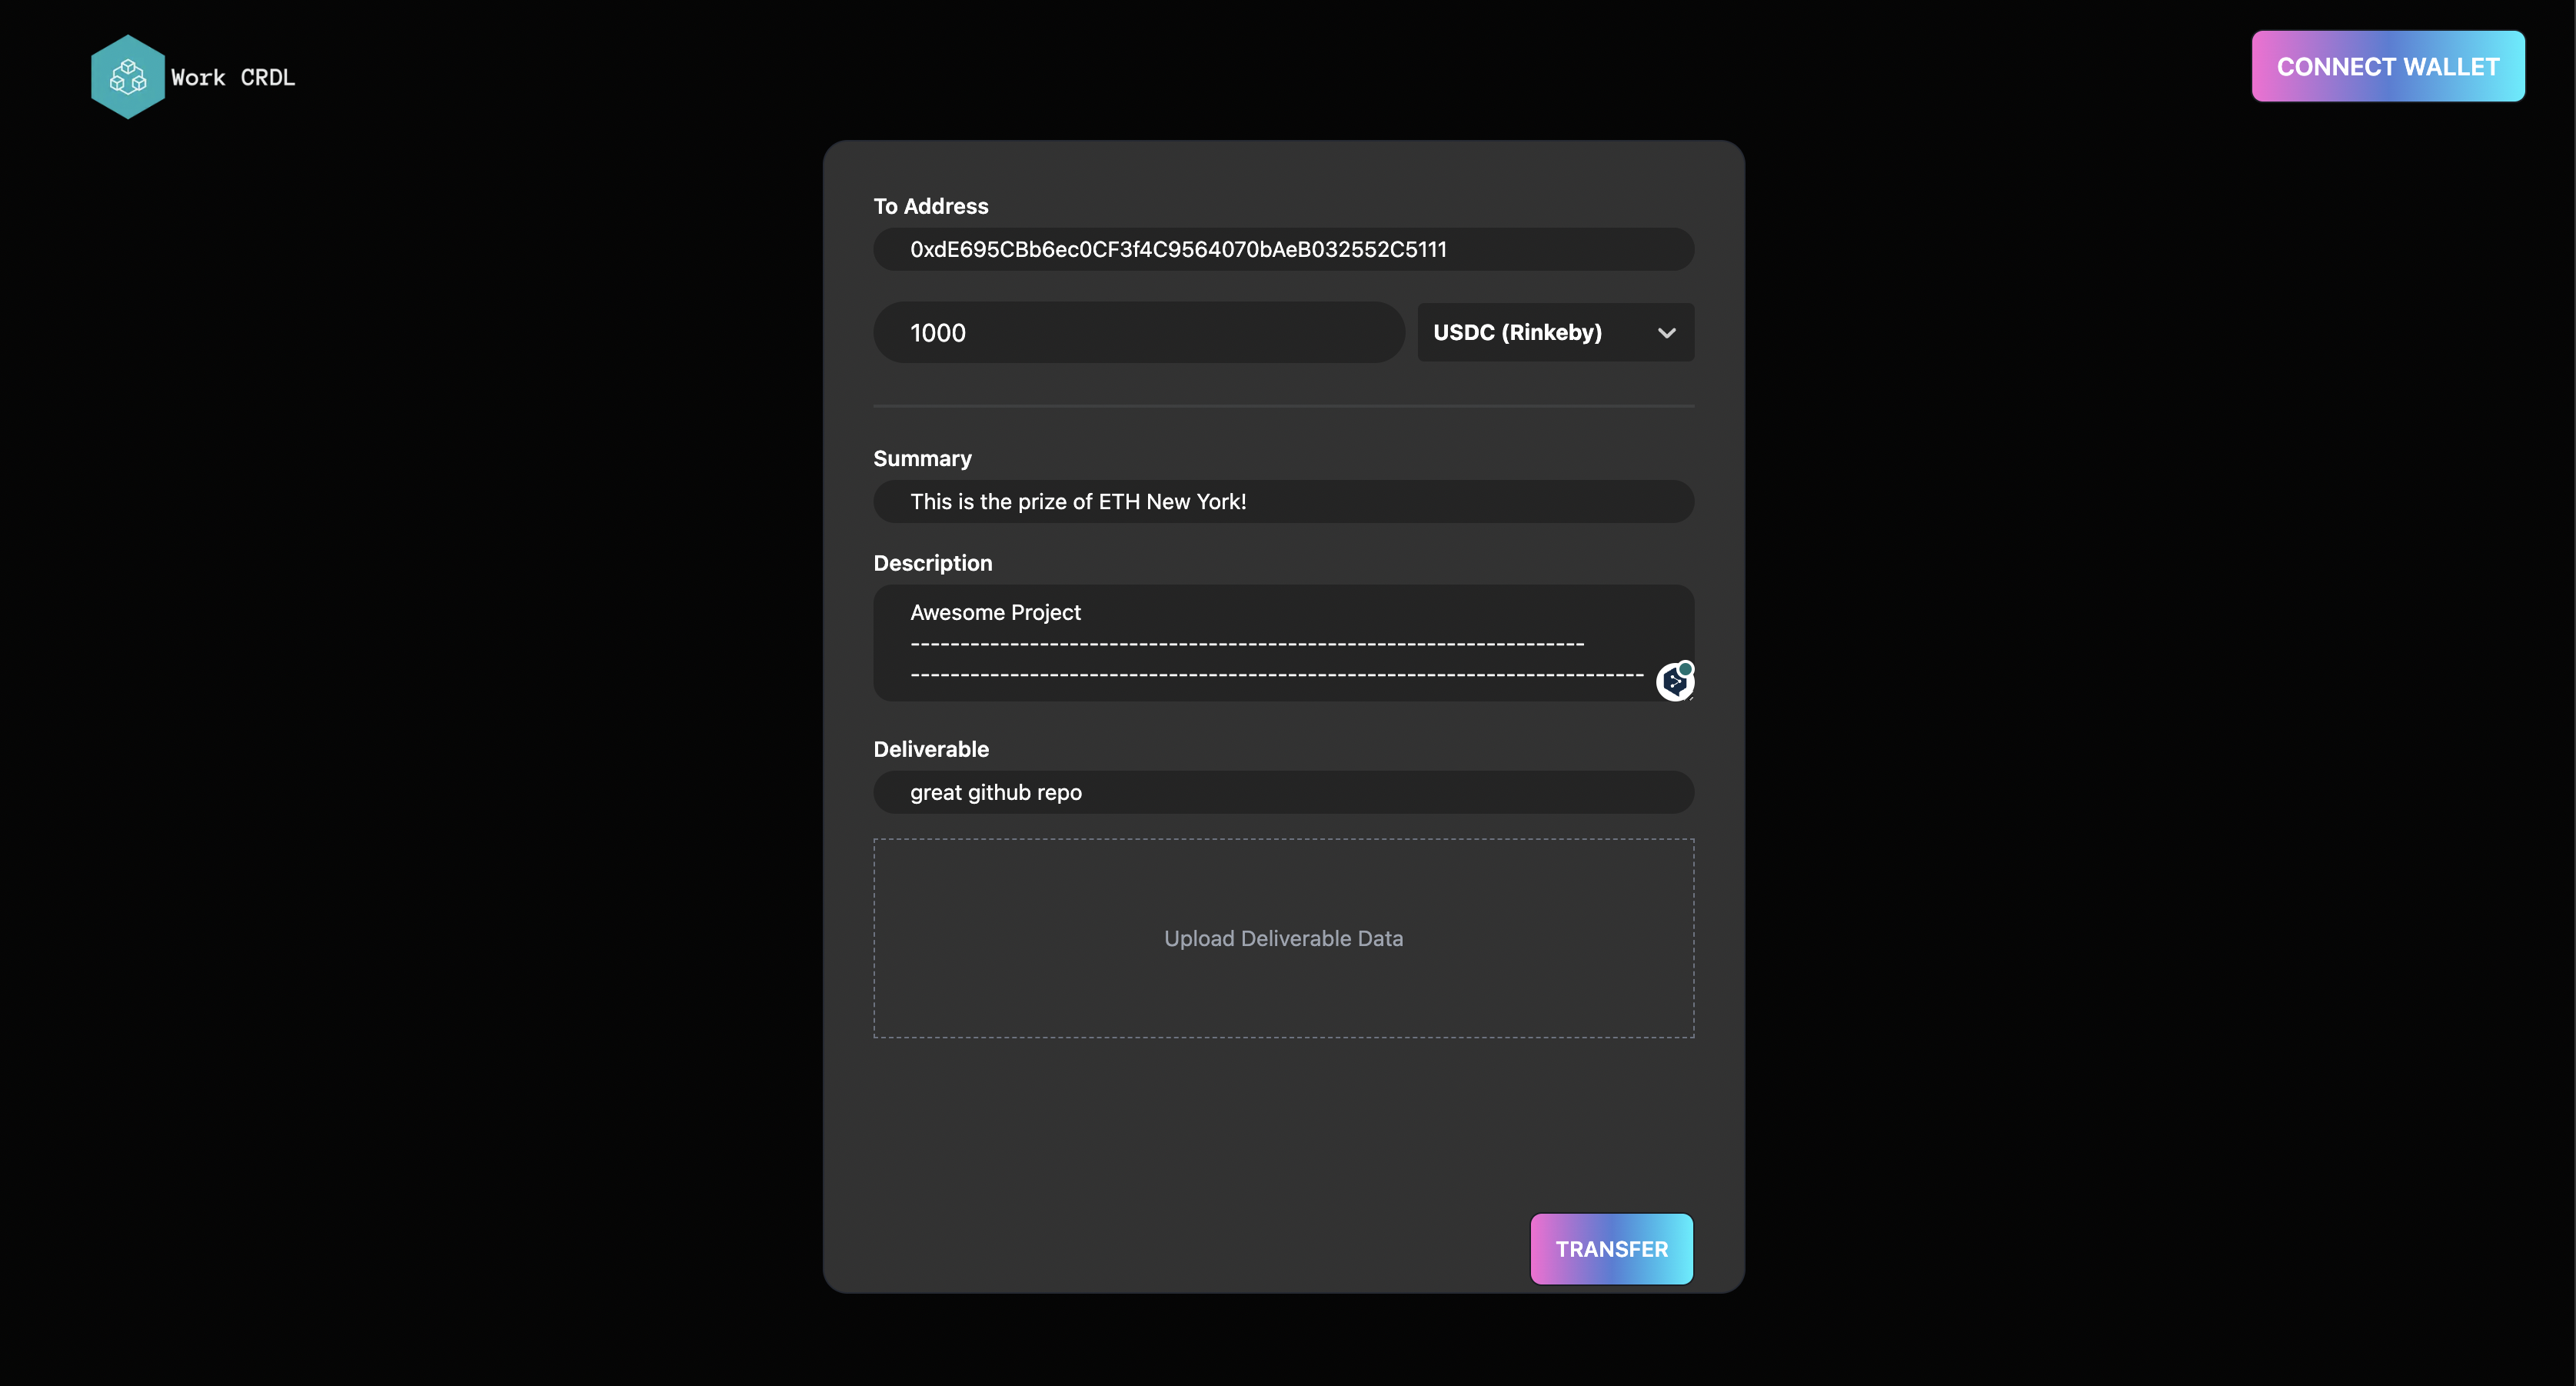This screenshot has width=2576, height=1386.
Task: Open the USDC (Rinkeby) token dropdown
Action: (x=1555, y=332)
